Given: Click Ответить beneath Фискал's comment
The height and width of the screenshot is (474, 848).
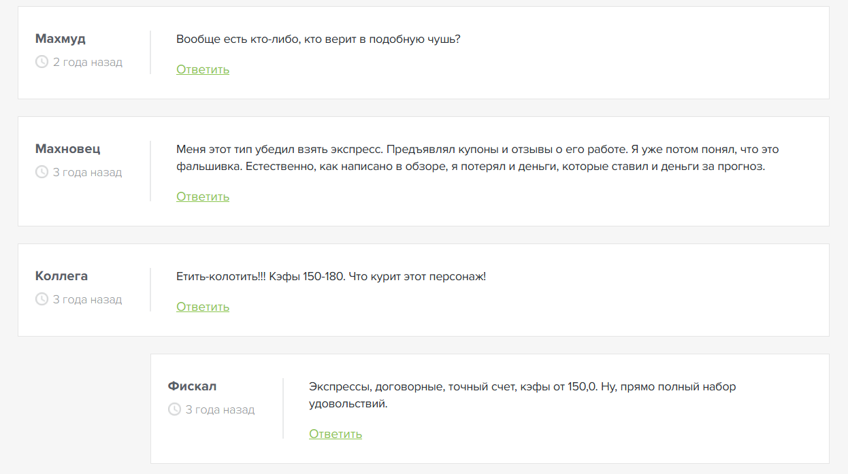Looking at the screenshot, I should 335,434.
